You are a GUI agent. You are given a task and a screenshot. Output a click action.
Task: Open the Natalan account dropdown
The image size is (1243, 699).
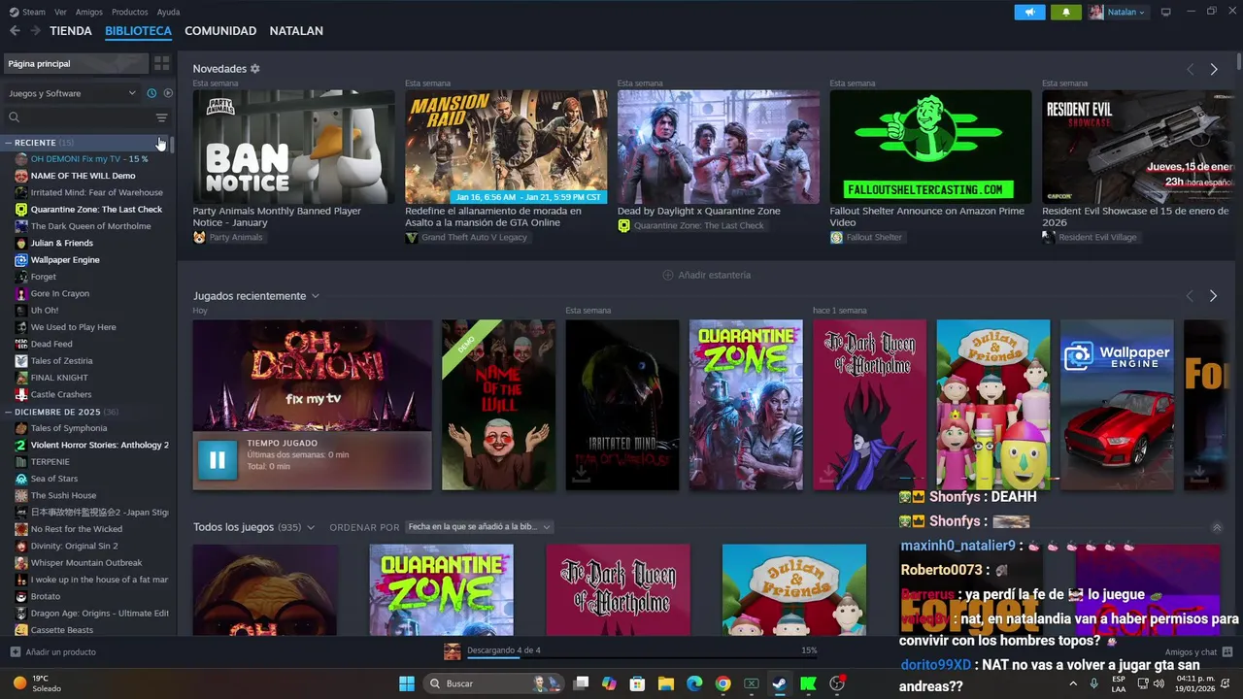pyautogui.click(x=1118, y=12)
